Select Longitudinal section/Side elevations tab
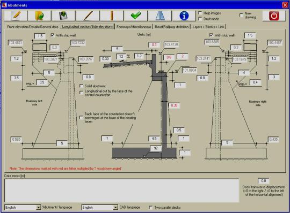The width and height of the screenshot is (290, 213). [88, 27]
